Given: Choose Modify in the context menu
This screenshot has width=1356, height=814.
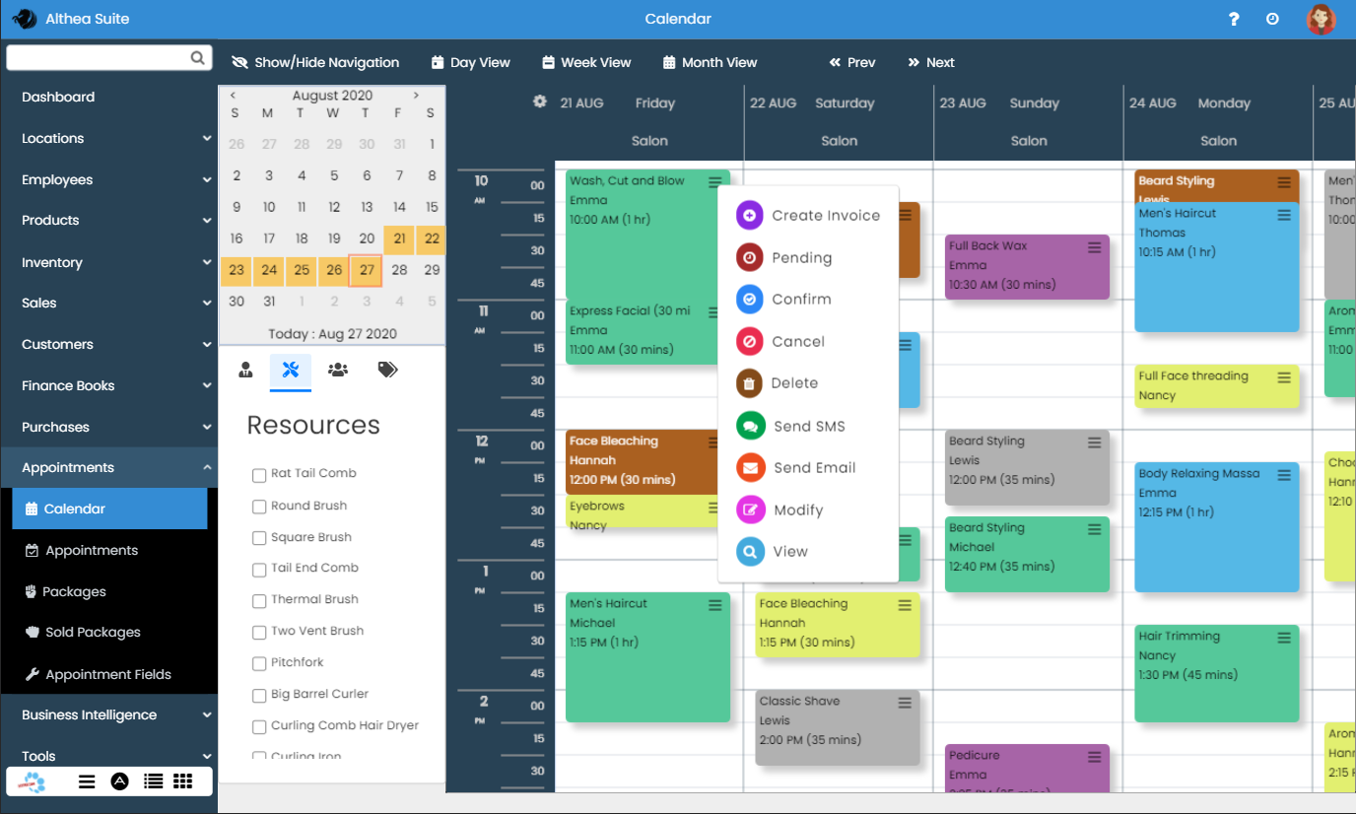Looking at the screenshot, I should click(780, 509).
